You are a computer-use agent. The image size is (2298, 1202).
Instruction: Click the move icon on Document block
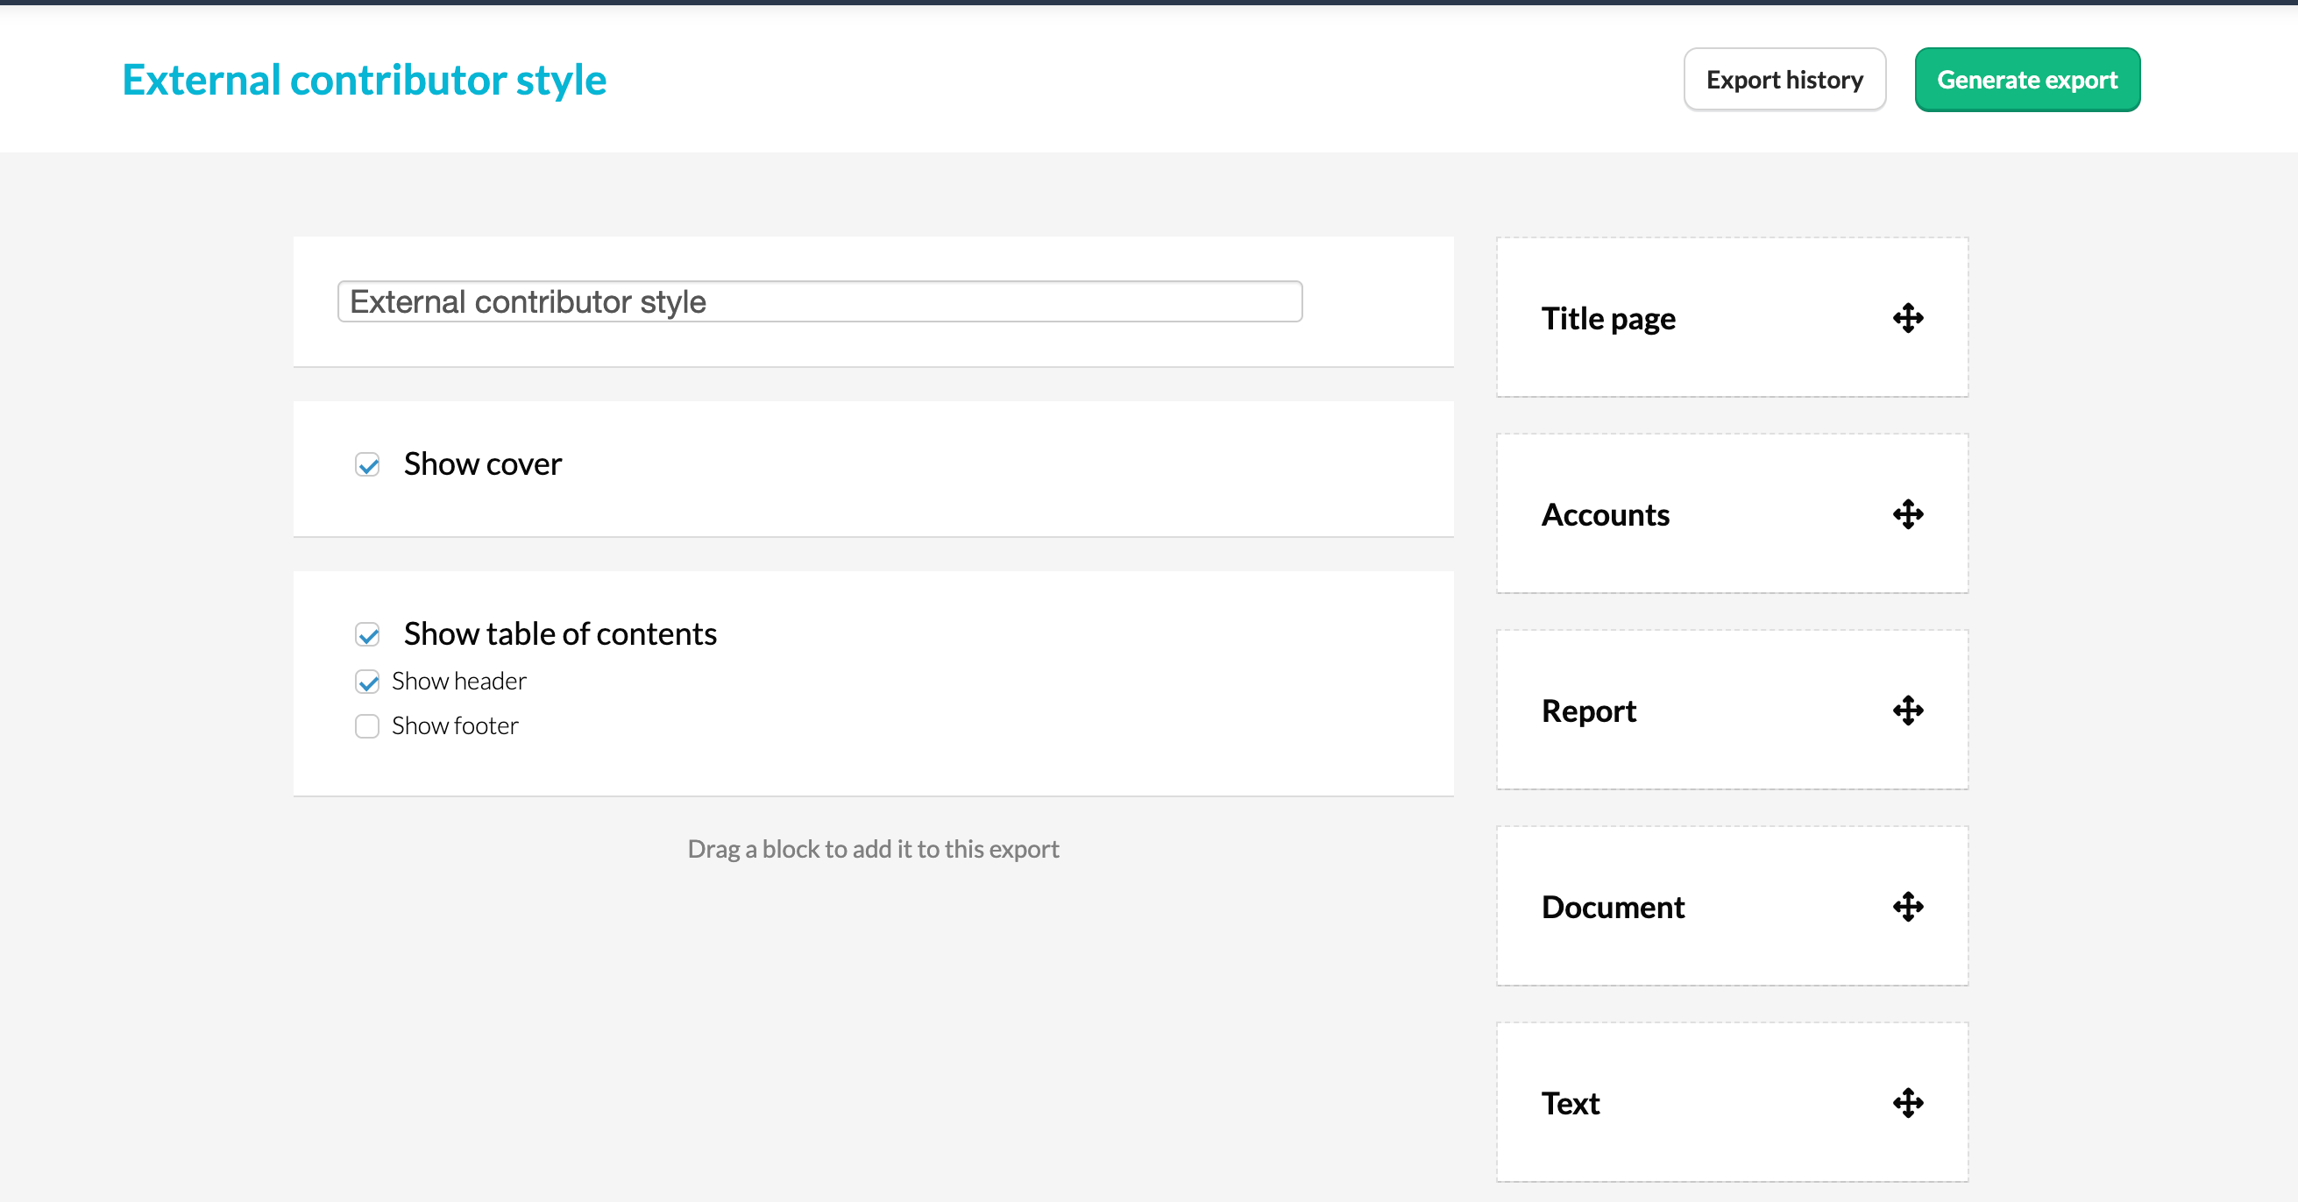tap(1908, 907)
